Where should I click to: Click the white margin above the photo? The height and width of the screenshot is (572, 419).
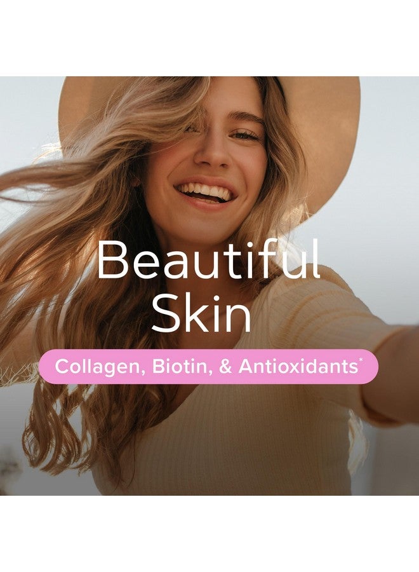[x=209, y=38]
